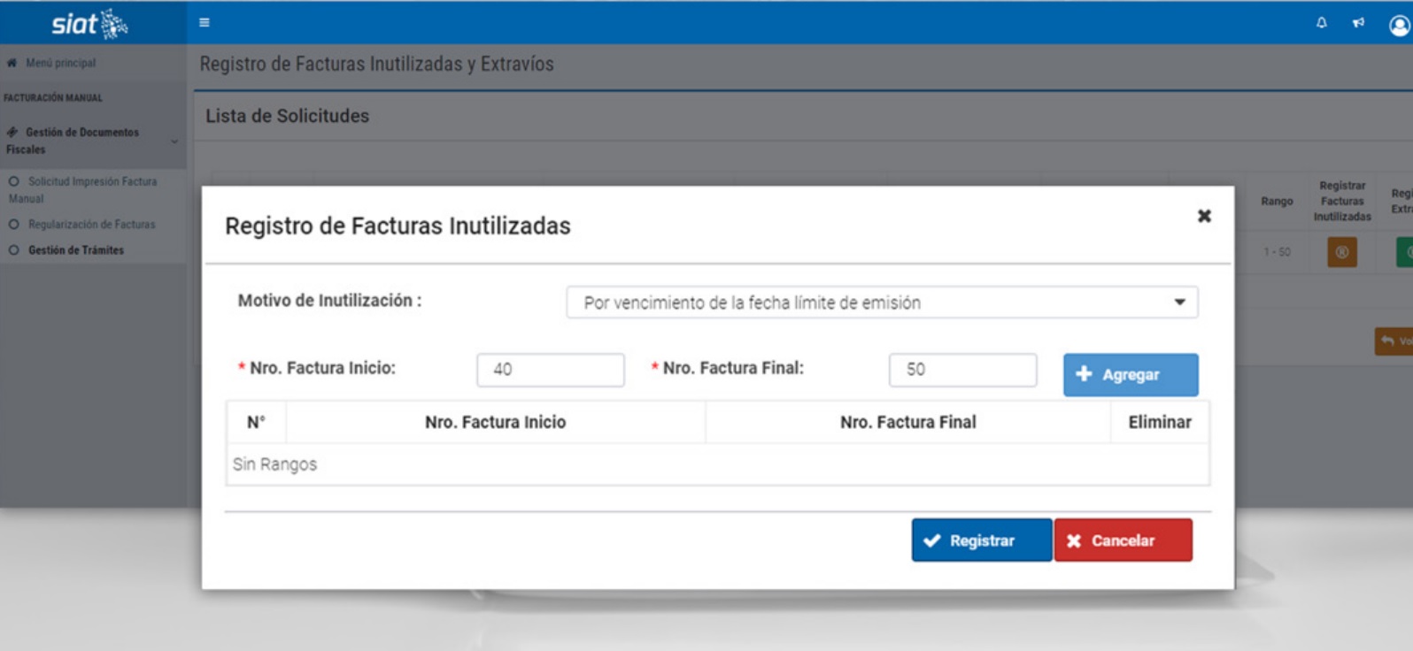
Task: Close the dialog with the X icon
Action: (x=1204, y=216)
